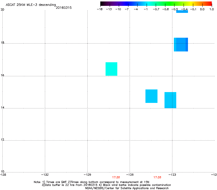Click the 0.0 color bar label
This screenshot has height=190, width=217.
point(202,9)
